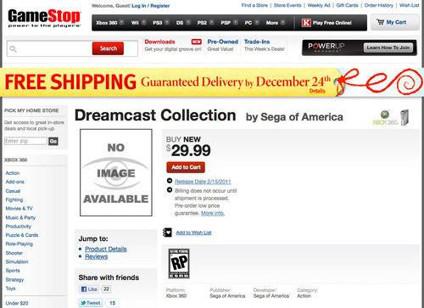Expand the PS3 nav dropdown
424x308 pixels.
pos(167,22)
